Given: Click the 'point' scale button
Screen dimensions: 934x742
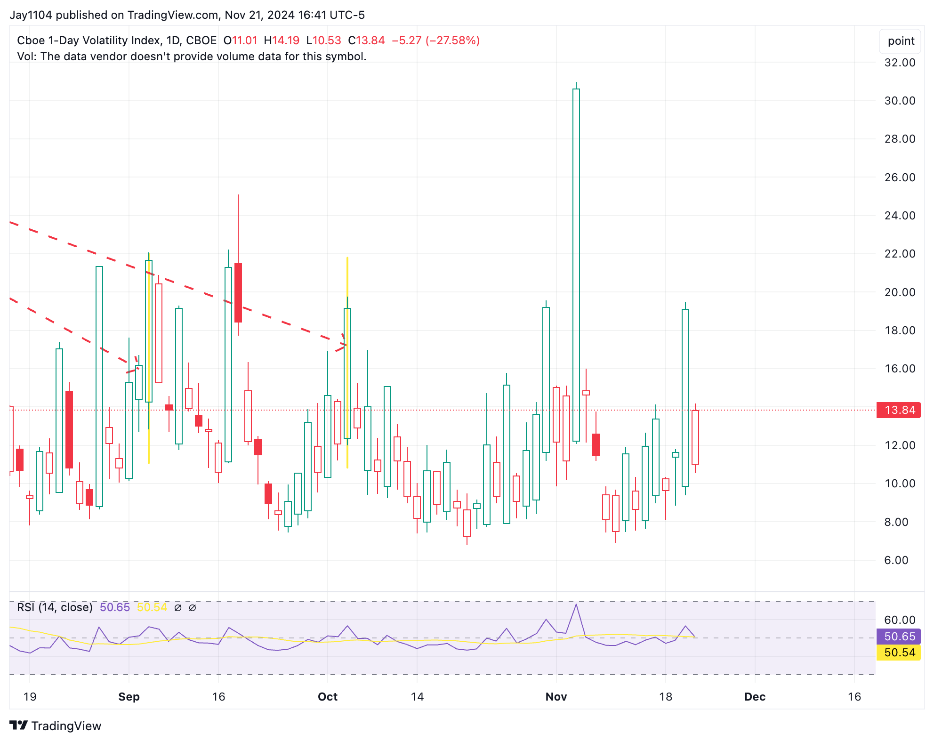Looking at the screenshot, I should pyautogui.click(x=901, y=41).
